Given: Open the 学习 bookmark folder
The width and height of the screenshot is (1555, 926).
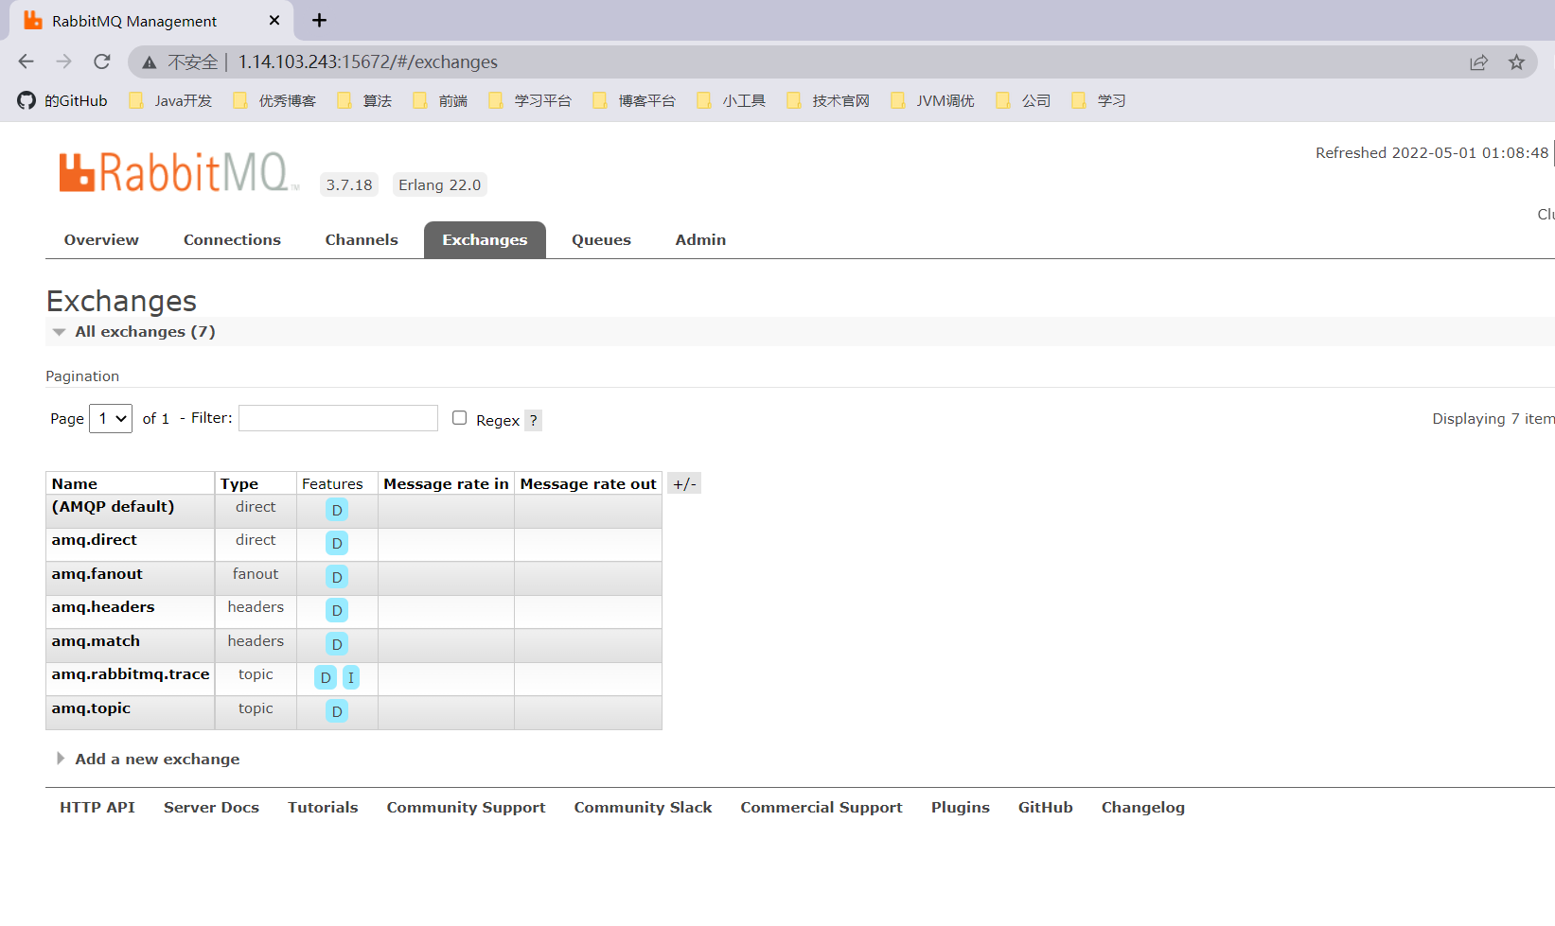Looking at the screenshot, I should pos(1099,100).
